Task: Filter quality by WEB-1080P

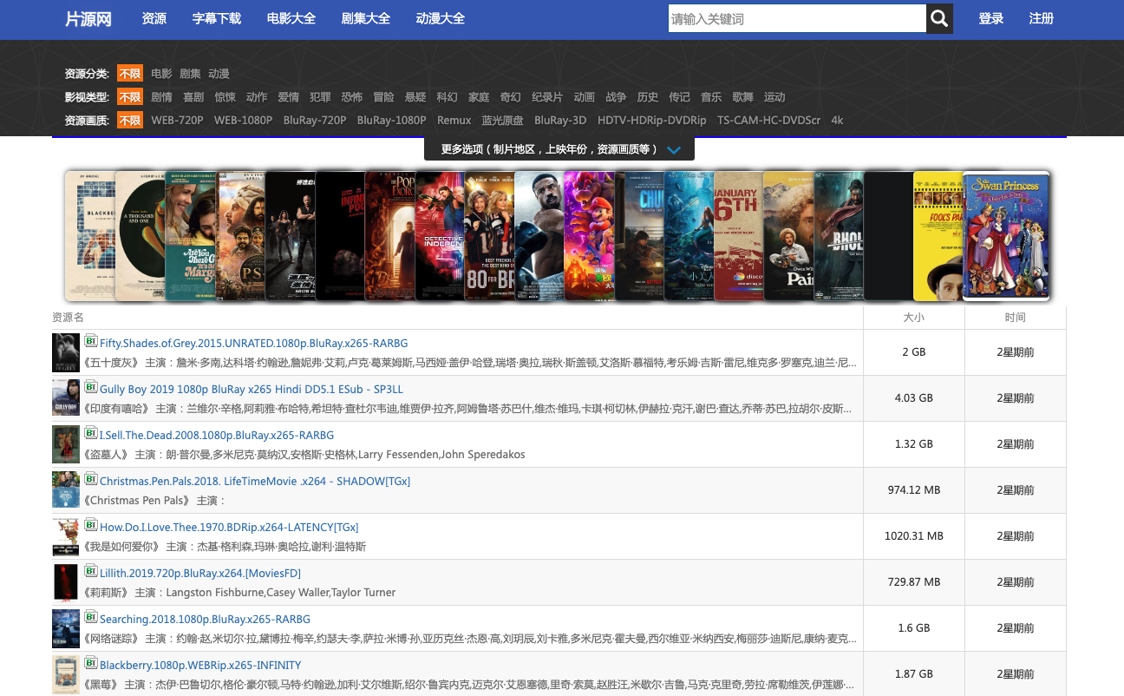Action: [243, 121]
